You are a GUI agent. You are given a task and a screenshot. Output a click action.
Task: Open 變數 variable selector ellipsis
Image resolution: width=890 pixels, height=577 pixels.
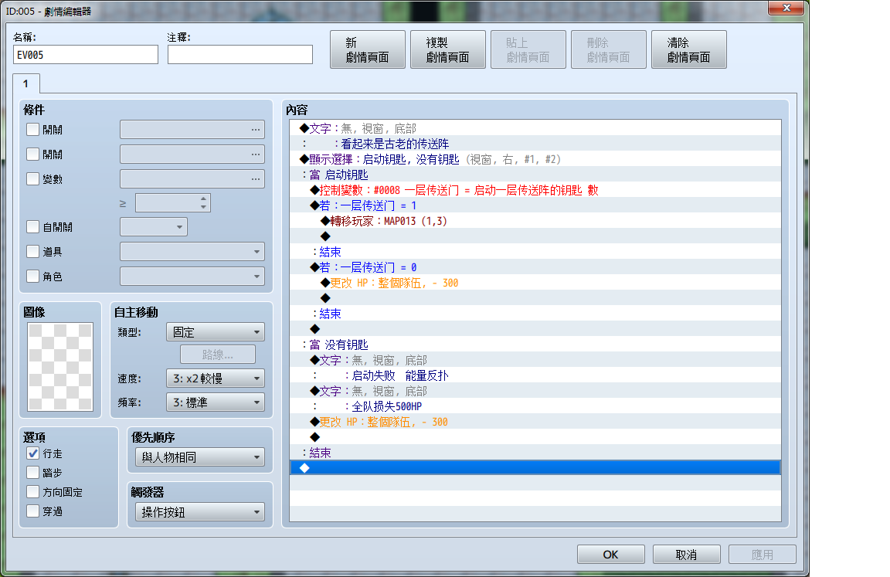256,179
